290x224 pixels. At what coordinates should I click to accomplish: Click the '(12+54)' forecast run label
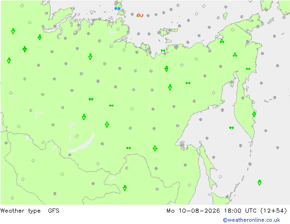[274, 211]
